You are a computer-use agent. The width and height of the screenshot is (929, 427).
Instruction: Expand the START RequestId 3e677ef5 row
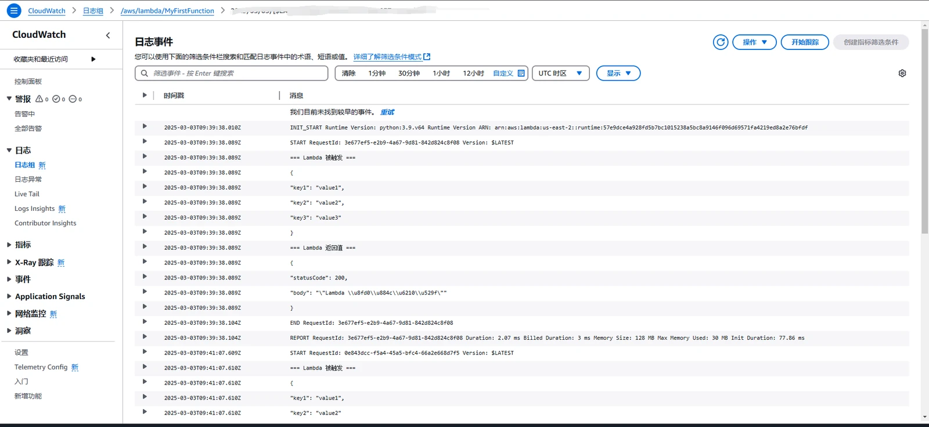145,141
